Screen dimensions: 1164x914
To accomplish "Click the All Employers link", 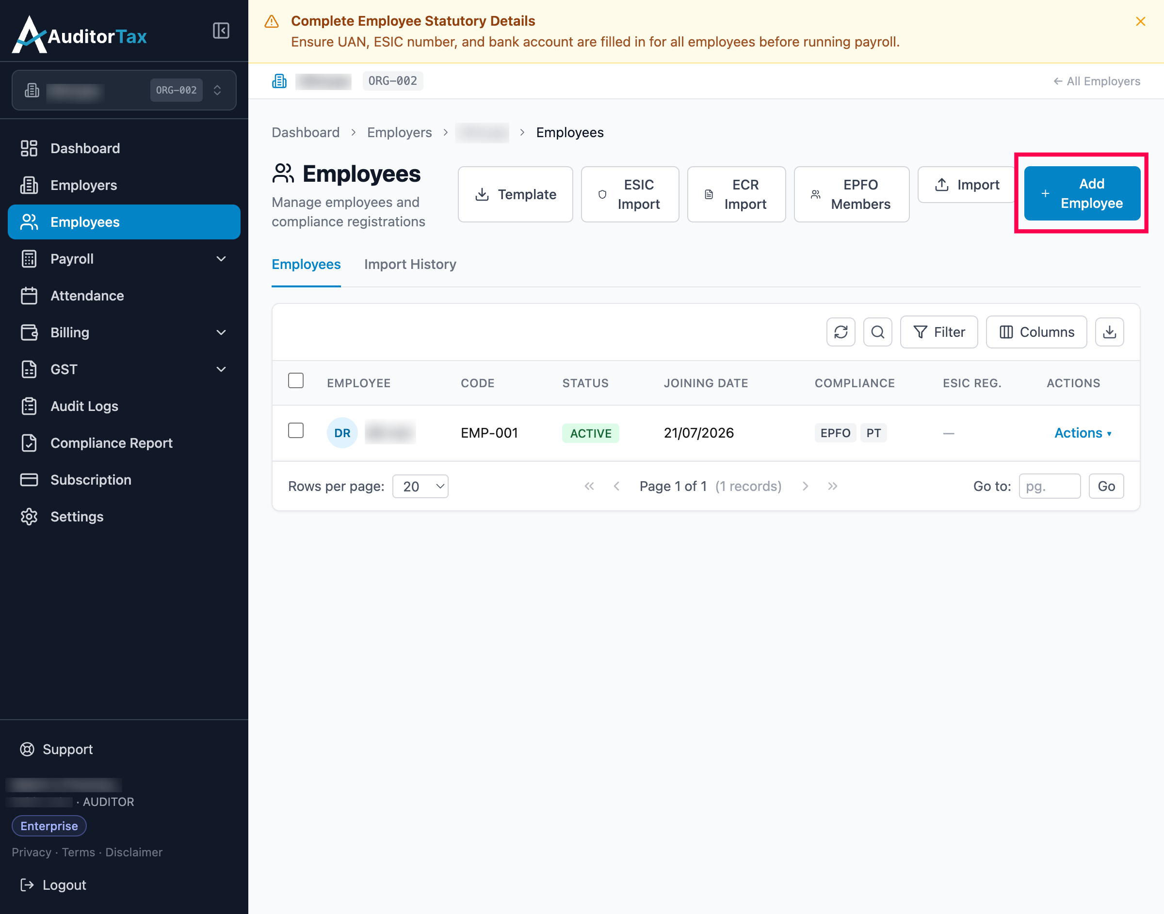I will click(x=1097, y=81).
